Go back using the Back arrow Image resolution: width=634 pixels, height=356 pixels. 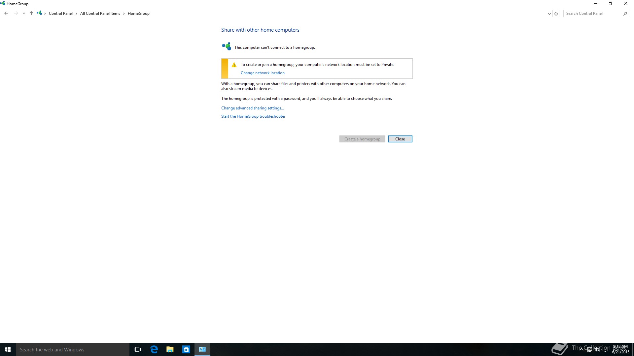(x=6, y=14)
